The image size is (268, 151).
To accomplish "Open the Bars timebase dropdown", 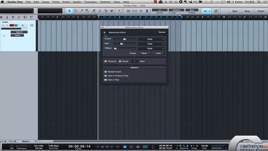I will tap(192, 10).
